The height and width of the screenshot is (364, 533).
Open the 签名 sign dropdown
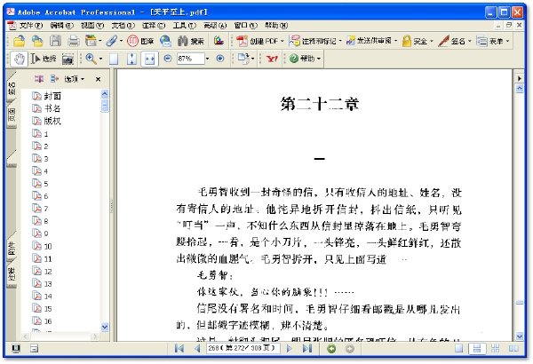point(455,41)
